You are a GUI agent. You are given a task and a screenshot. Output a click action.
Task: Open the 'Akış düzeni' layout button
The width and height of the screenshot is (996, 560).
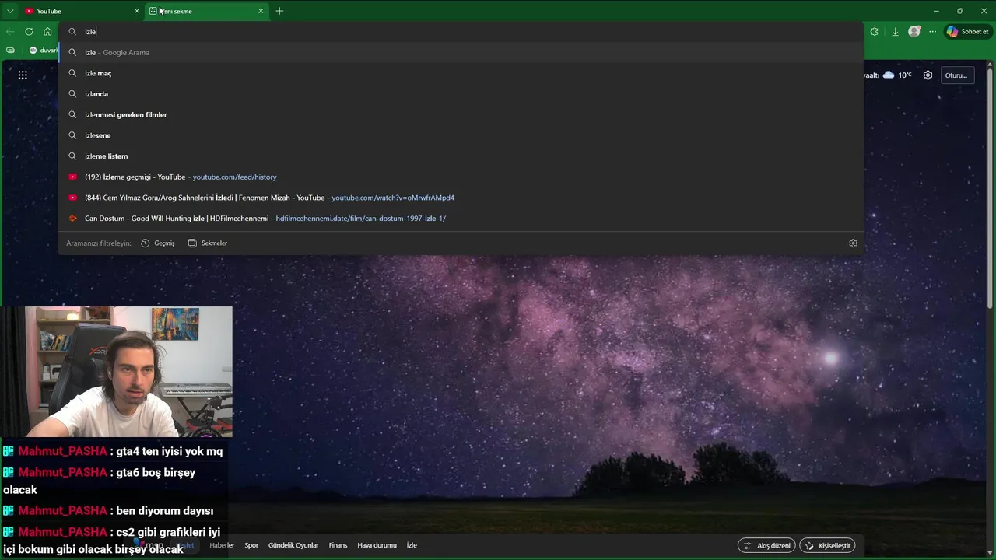(766, 545)
